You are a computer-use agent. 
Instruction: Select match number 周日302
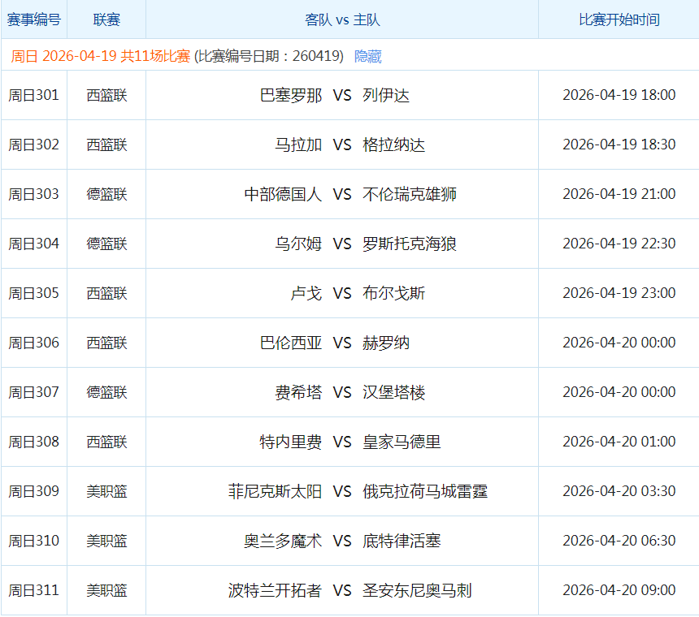coord(33,145)
